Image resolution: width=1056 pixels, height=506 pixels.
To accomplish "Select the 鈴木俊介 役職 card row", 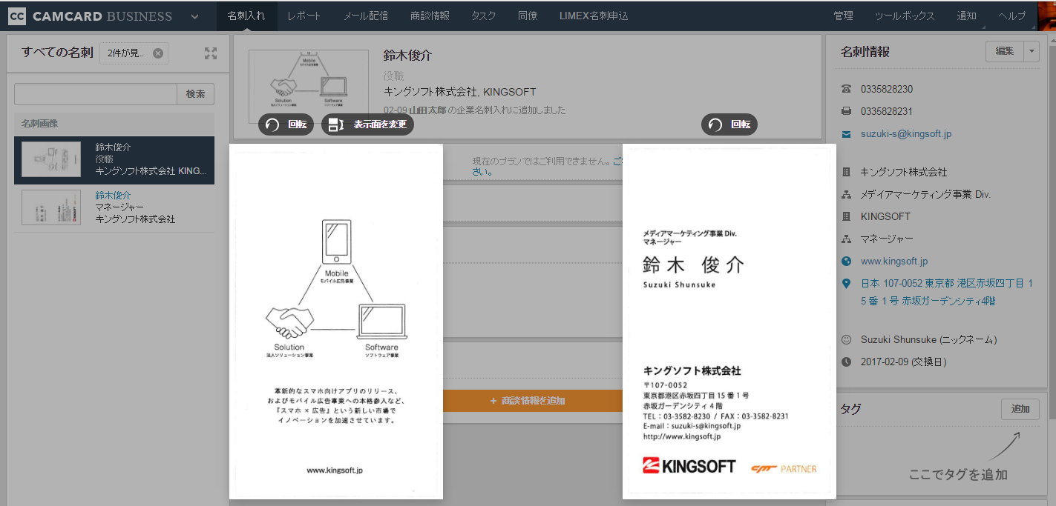I will [114, 159].
